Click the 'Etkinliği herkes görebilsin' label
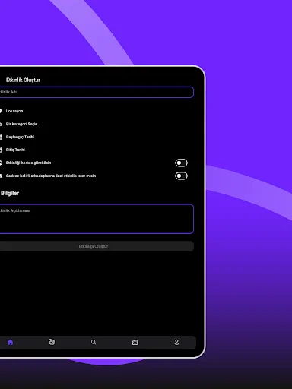Image resolution: width=292 pixels, height=389 pixels. tap(28, 163)
